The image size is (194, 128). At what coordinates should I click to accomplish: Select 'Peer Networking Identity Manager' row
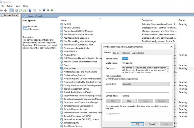tap(80, 41)
